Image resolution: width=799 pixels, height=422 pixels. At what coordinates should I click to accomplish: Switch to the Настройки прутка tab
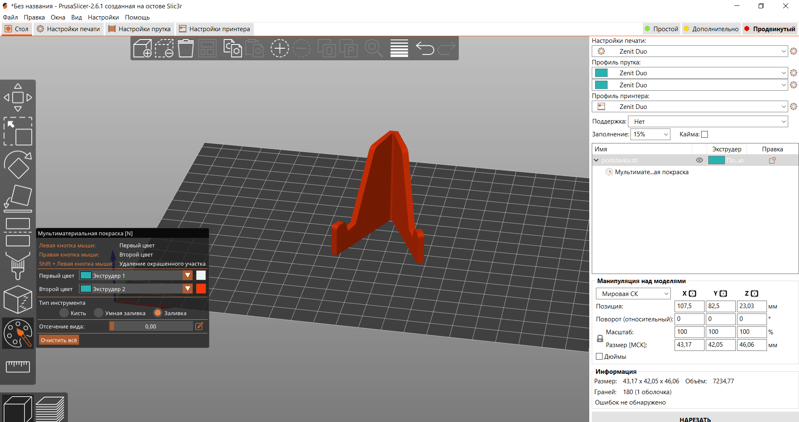point(140,29)
